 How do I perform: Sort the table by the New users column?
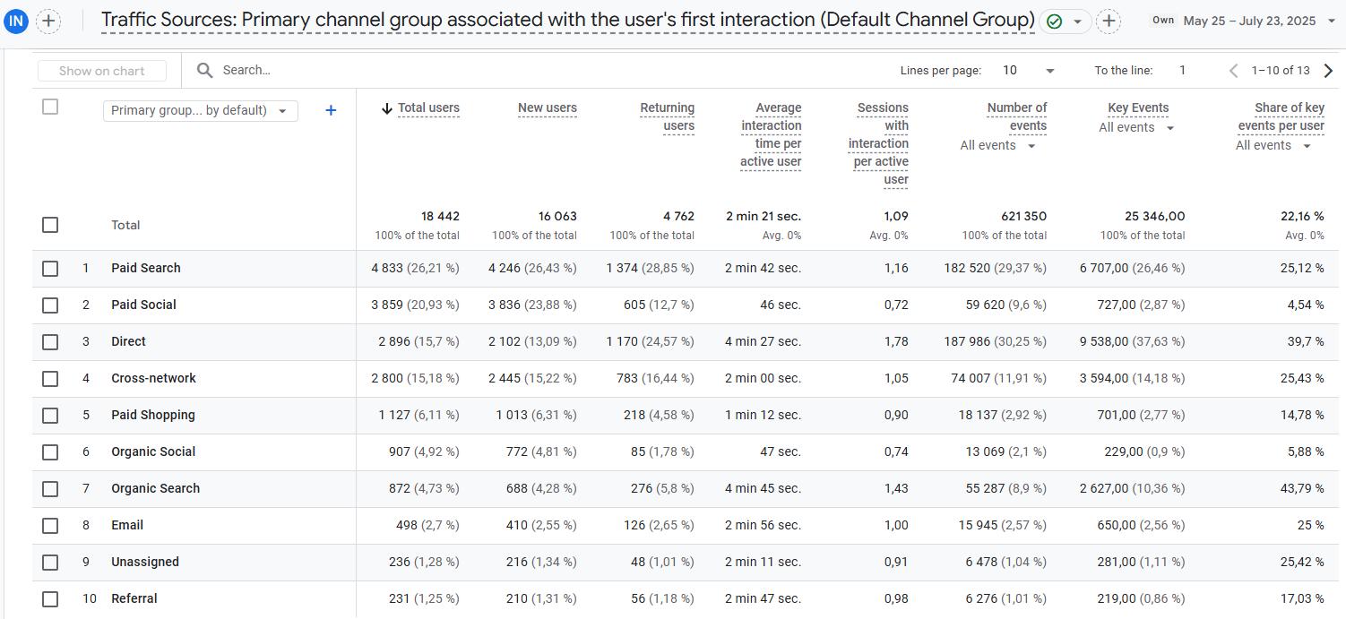[x=547, y=108]
